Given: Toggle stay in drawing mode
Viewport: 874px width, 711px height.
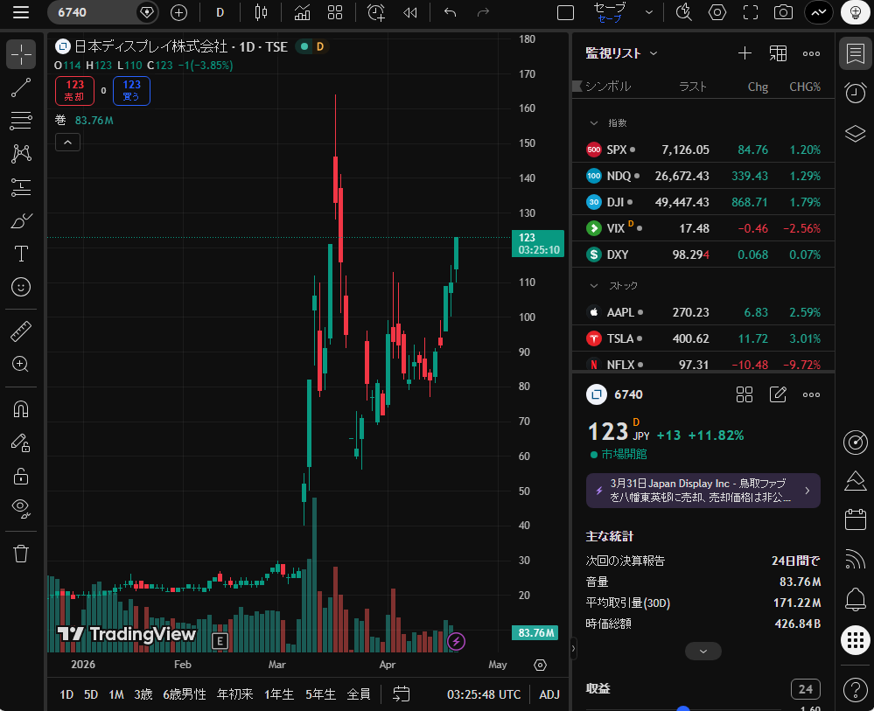Looking at the screenshot, I should (21, 443).
